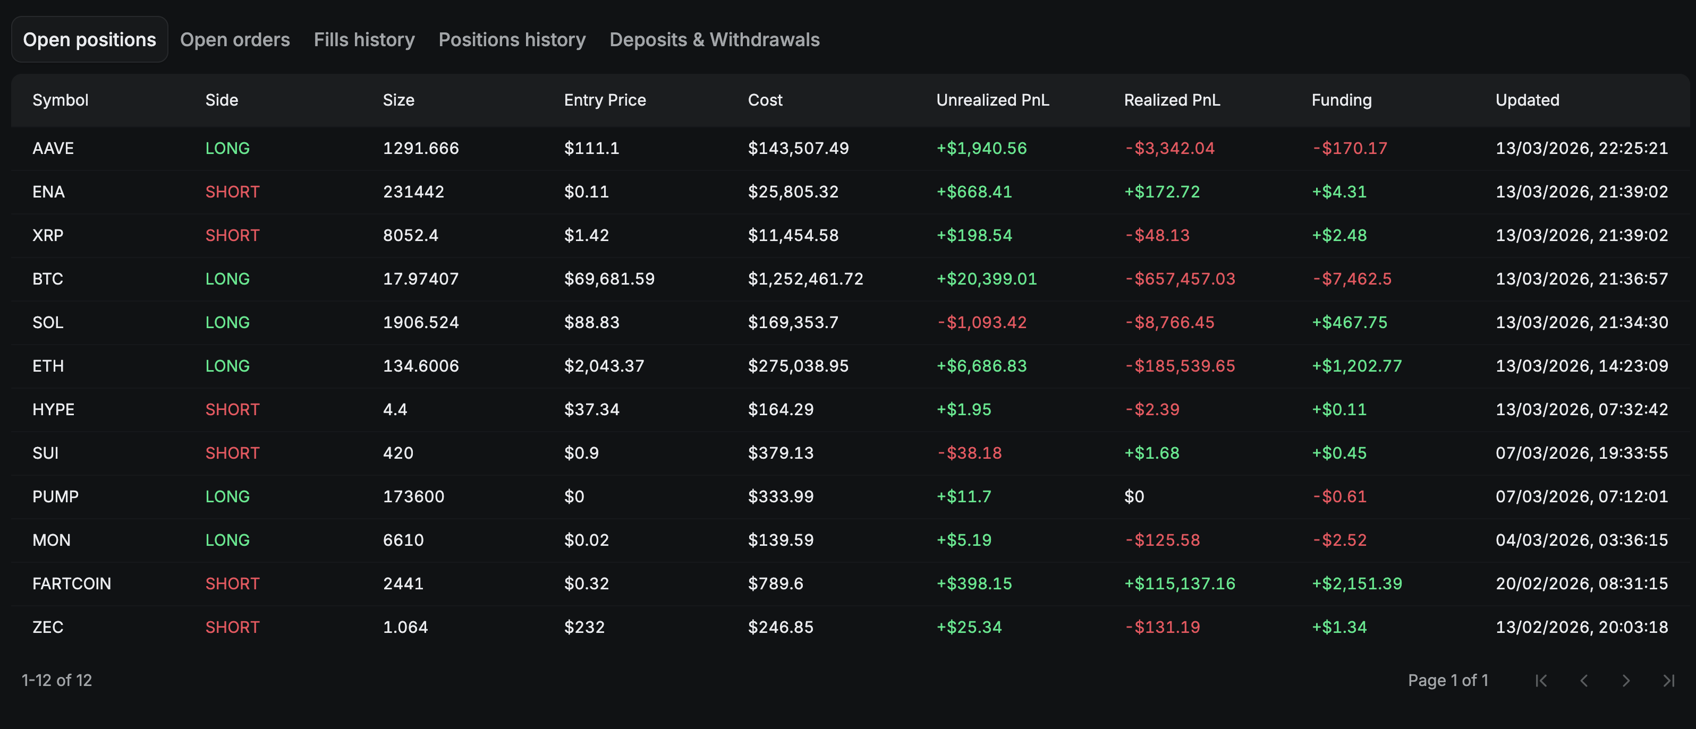This screenshot has width=1696, height=729.
Task: Go to previous page chevron
Action: (x=1583, y=680)
